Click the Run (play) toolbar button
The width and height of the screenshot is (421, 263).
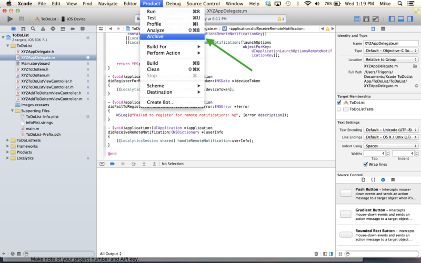10,19
